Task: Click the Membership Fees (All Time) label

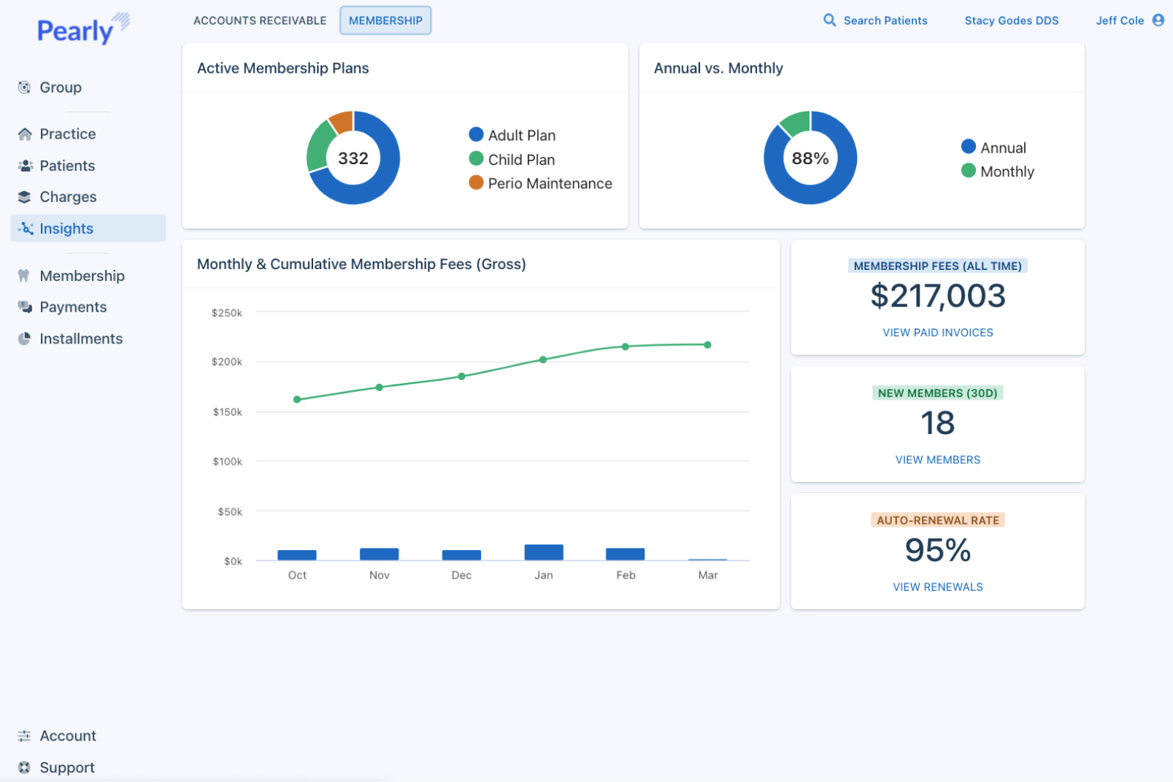Action: coord(938,266)
